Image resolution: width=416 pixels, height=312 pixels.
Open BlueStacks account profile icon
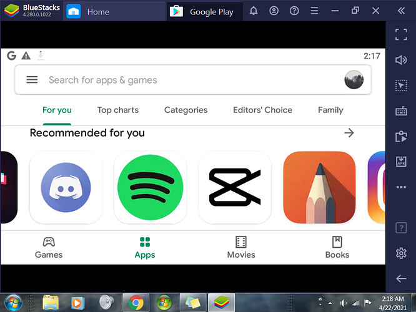point(274,11)
